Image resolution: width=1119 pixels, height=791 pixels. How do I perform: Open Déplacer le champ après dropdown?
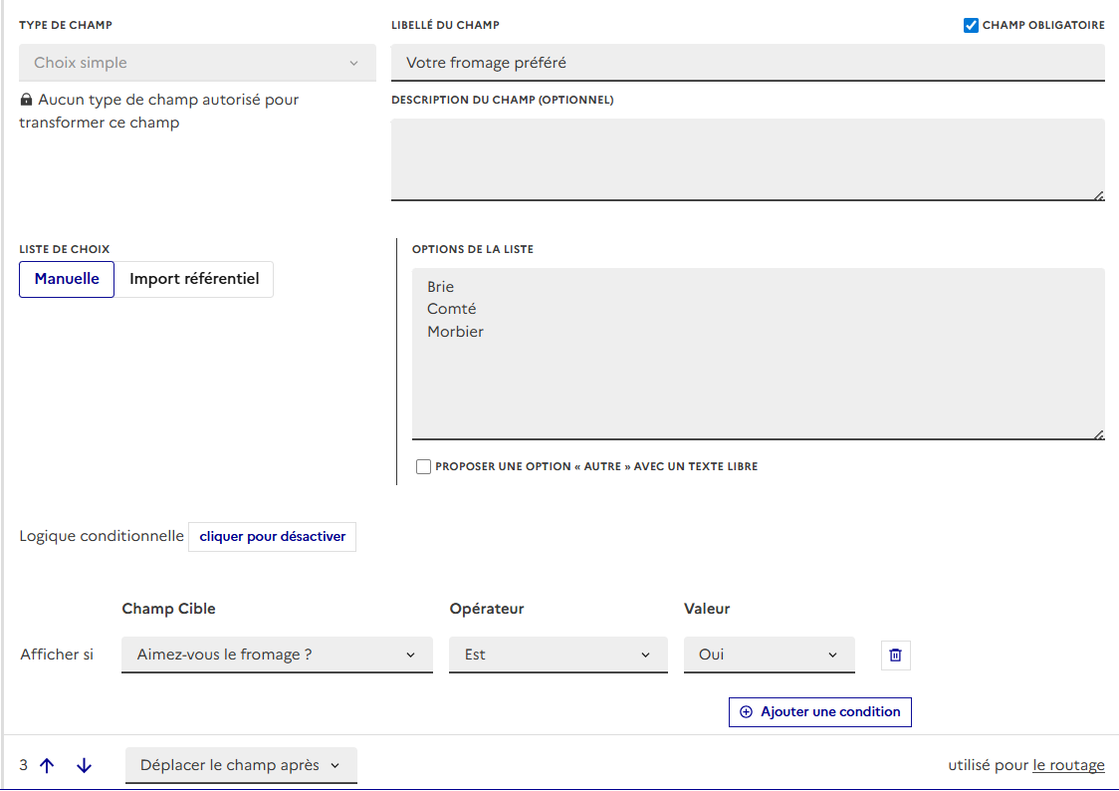[241, 766]
